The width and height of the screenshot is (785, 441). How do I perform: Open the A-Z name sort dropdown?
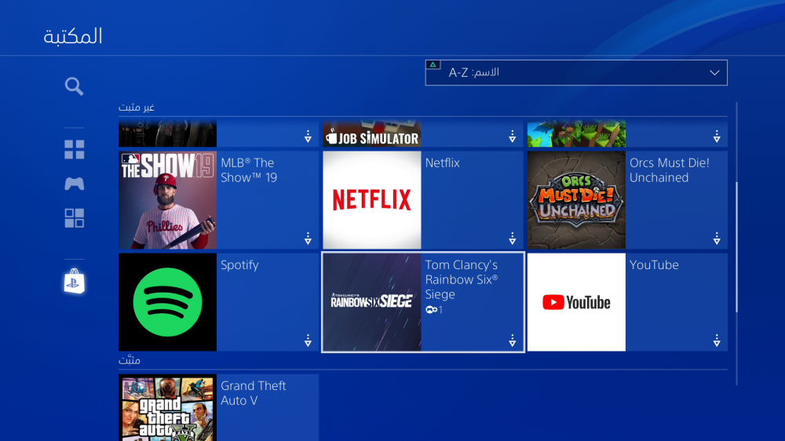coord(576,72)
